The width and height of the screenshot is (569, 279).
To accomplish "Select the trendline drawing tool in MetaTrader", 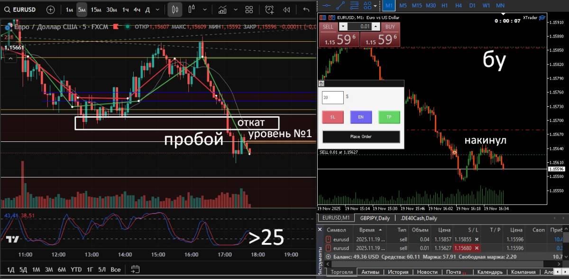I will 340,5.
